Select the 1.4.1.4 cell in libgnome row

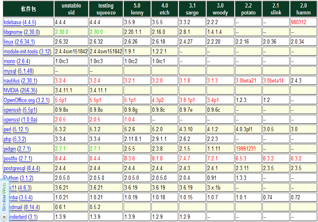[x=220, y=32]
